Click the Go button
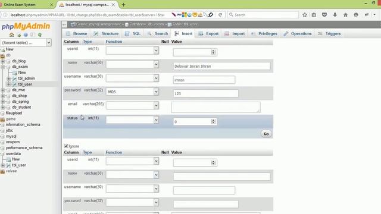 point(266,134)
